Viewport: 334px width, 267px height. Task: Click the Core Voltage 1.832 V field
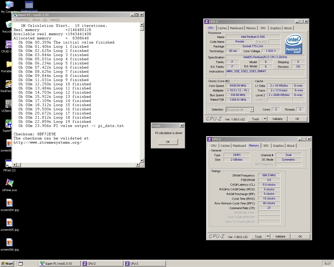(271, 51)
